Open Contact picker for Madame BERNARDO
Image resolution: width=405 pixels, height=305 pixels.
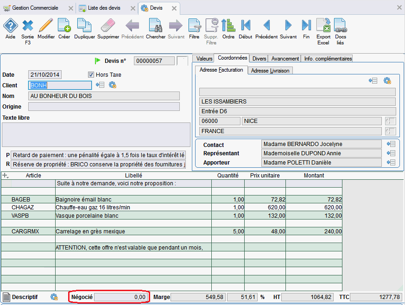(391, 144)
